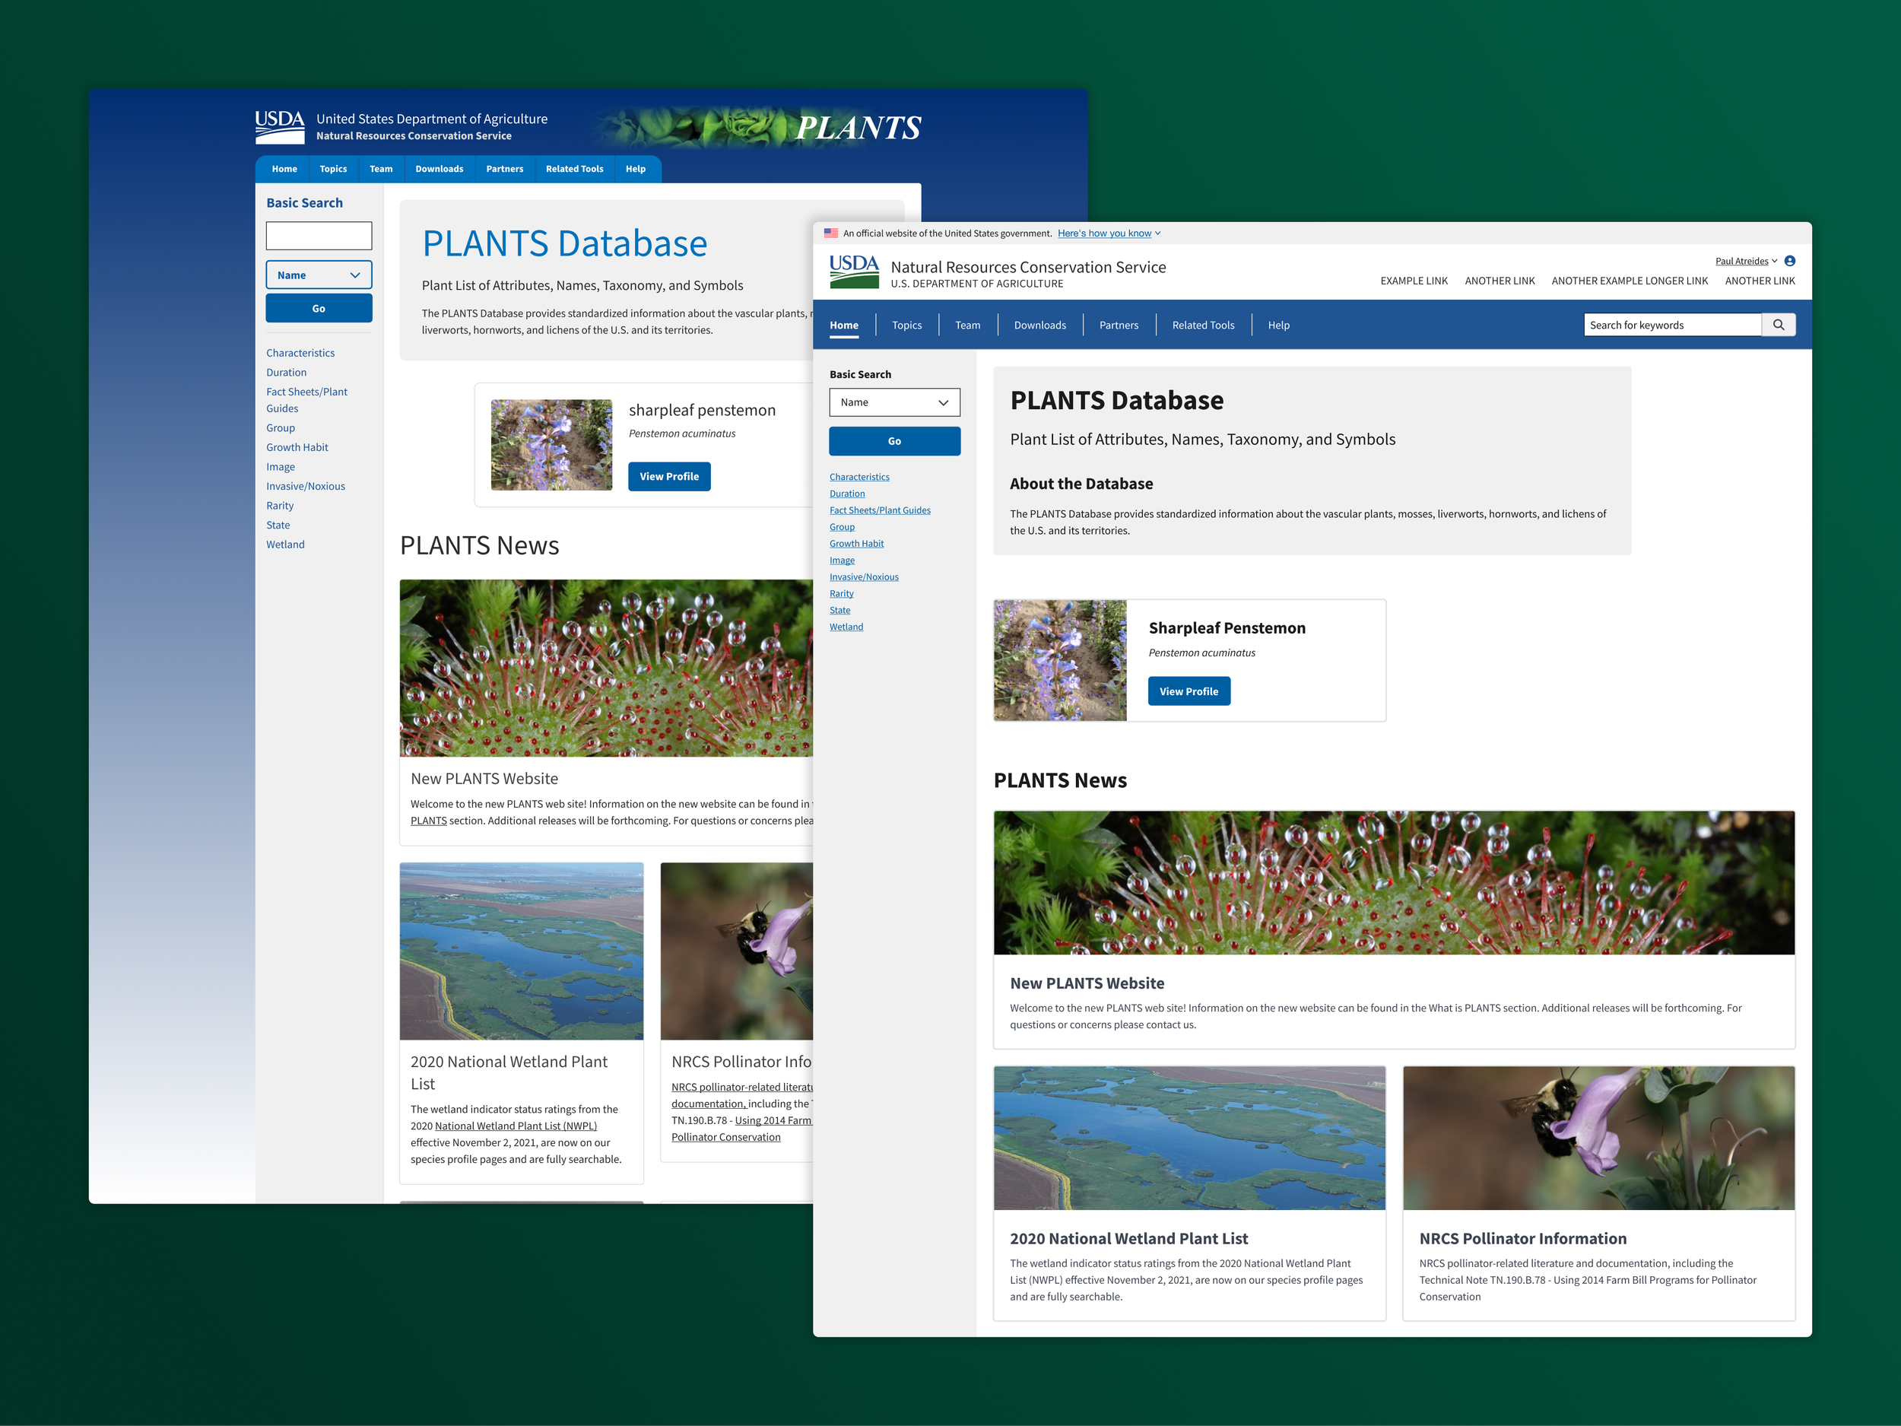Click National Wetland Plant List (NWPL) link

pos(516,1126)
